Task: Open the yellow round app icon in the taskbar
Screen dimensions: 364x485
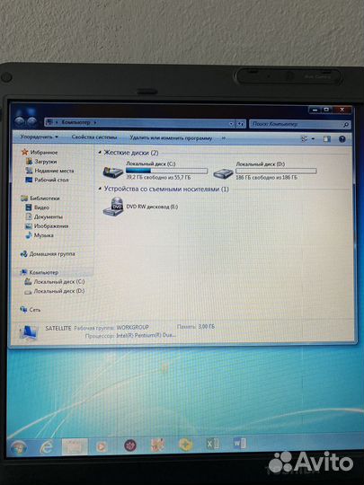Action: [186, 445]
